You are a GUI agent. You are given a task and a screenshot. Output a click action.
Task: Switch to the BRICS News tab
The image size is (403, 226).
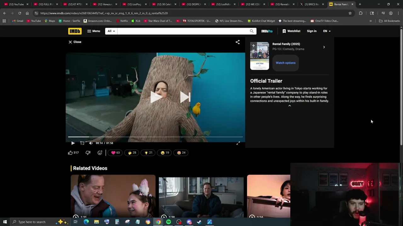click(312, 4)
